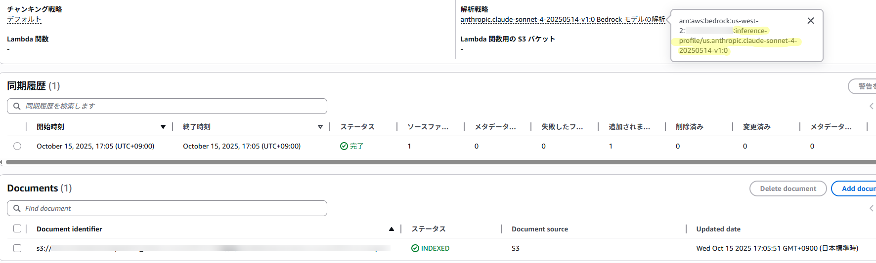Sort Document identifier ascending arrow
Image resolution: width=876 pixels, height=263 pixels.
tap(392, 229)
